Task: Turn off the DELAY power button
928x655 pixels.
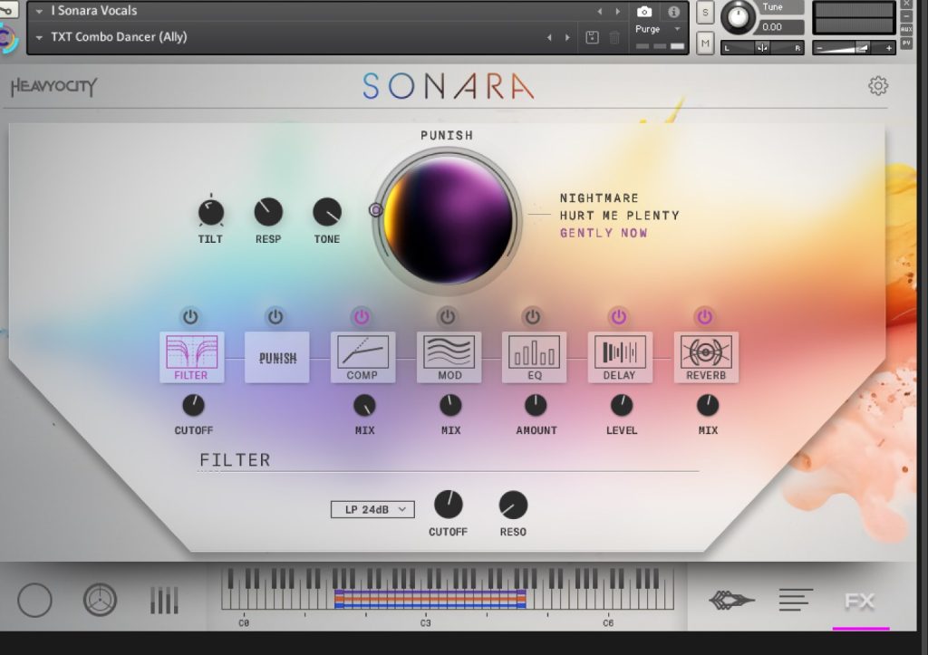Action: click(618, 316)
